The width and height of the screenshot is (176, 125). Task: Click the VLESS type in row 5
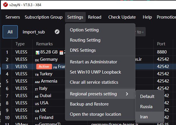tap(21, 81)
